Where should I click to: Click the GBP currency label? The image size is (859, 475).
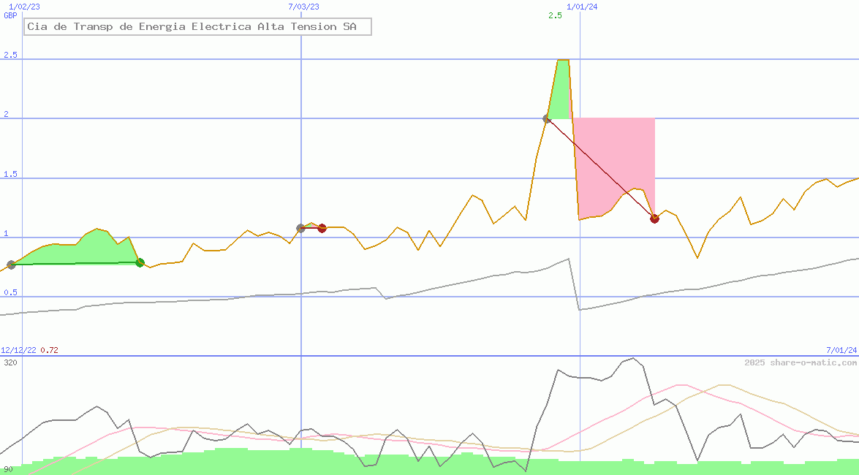point(11,15)
